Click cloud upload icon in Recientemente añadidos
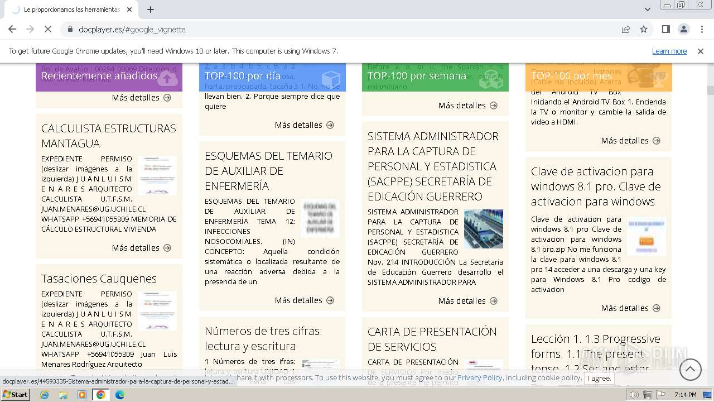Viewport: 714px width, 402px height. point(168,79)
